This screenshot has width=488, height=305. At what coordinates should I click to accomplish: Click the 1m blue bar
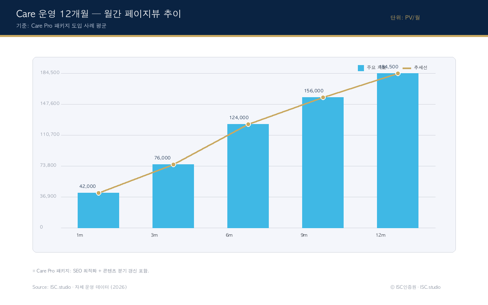click(98, 210)
